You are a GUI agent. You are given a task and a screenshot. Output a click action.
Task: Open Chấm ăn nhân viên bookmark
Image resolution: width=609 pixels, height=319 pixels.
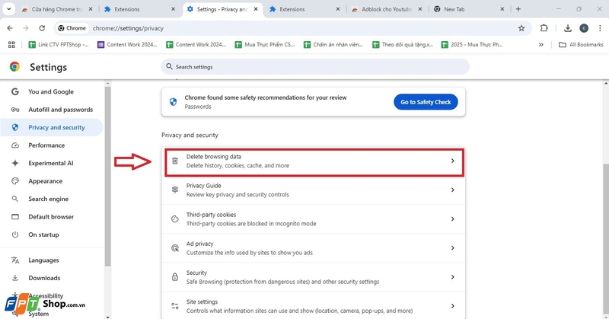point(333,45)
